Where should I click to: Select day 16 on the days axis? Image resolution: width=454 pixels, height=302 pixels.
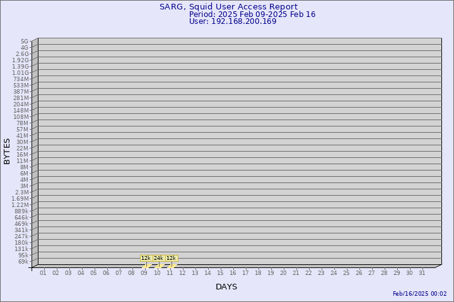(x=233, y=272)
